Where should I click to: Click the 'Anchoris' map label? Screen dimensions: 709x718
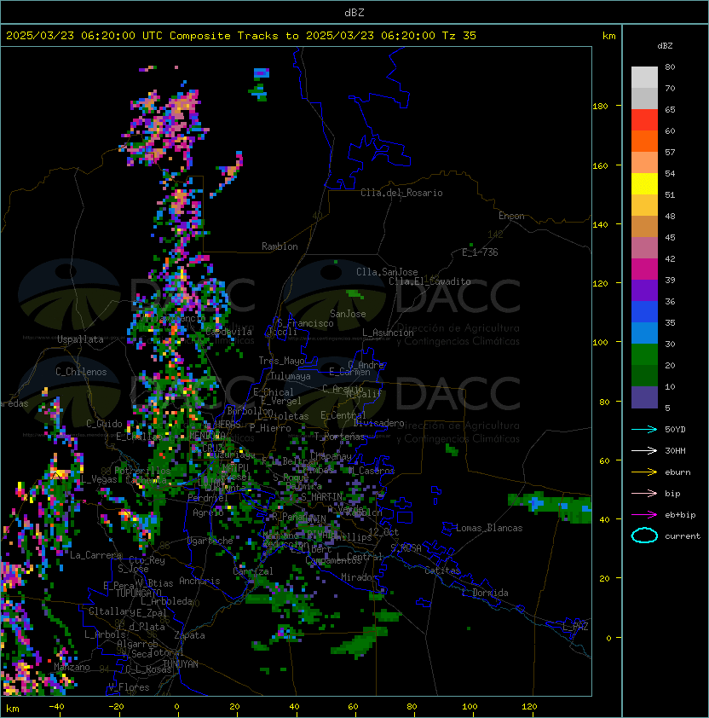point(199,581)
